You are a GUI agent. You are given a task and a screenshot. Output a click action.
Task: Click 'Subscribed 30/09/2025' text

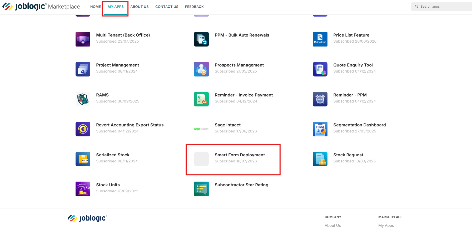pyautogui.click(x=118, y=101)
